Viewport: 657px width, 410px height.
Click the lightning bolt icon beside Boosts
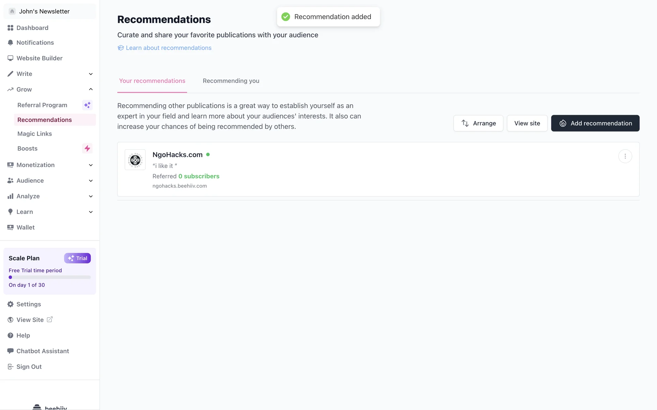(87, 148)
